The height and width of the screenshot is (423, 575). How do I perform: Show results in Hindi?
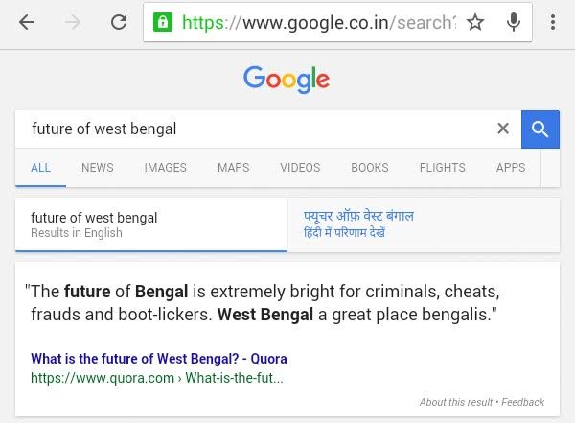(358, 224)
